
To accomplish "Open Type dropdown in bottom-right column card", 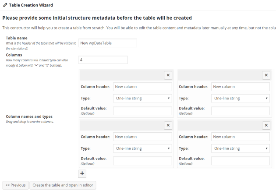I will tap(241, 149).
